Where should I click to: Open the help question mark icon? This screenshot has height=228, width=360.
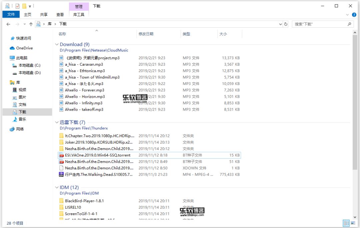tap(354, 15)
